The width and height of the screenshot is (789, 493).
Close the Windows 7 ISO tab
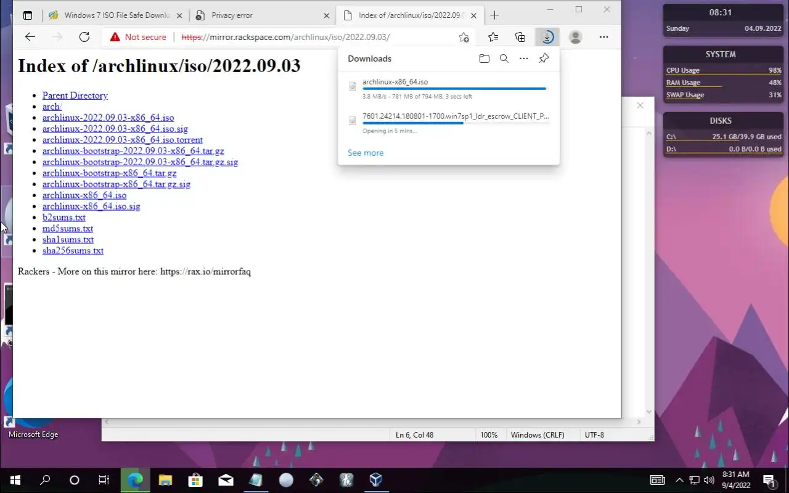179,15
